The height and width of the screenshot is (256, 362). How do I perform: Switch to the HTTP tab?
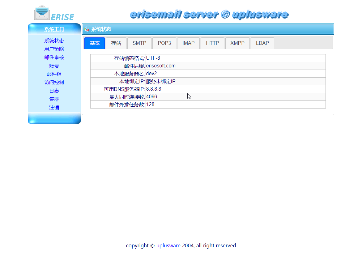tap(212, 43)
